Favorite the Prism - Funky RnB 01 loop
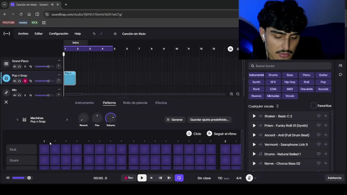 [319, 125]
